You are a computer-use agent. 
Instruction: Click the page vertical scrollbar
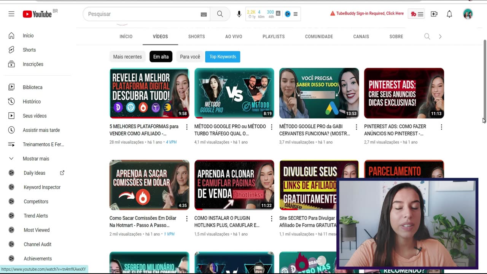pyautogui.click(x=485, y=80)
